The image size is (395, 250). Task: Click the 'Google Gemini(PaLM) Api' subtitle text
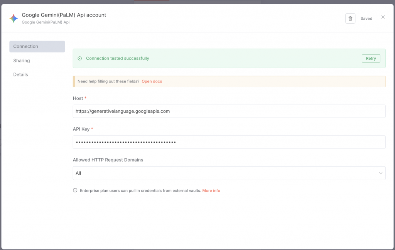[46, 22]
